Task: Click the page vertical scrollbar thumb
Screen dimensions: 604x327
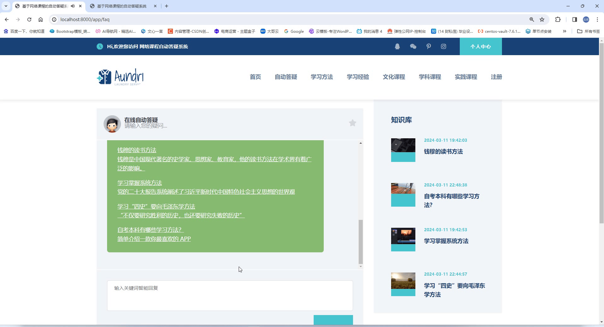Action: [601, 134]
